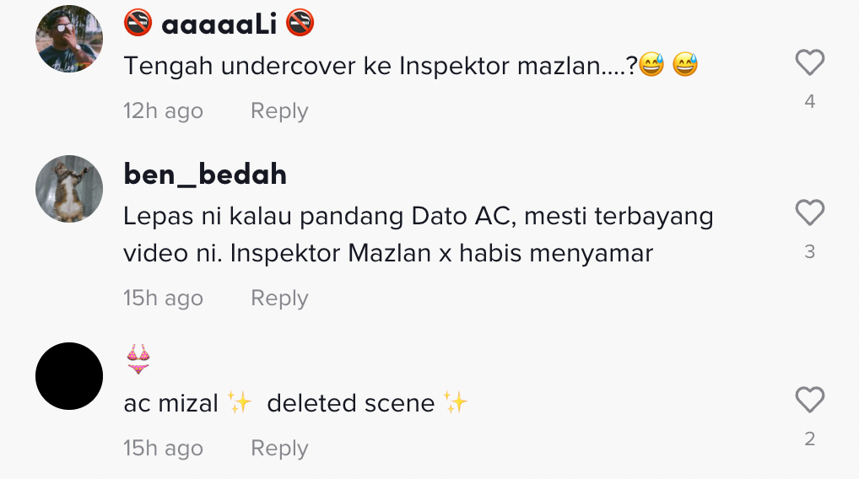This screenshot has height=479, width=859.
Task: Open aaaaaLi's profile picture
Action: coord(69,40)
